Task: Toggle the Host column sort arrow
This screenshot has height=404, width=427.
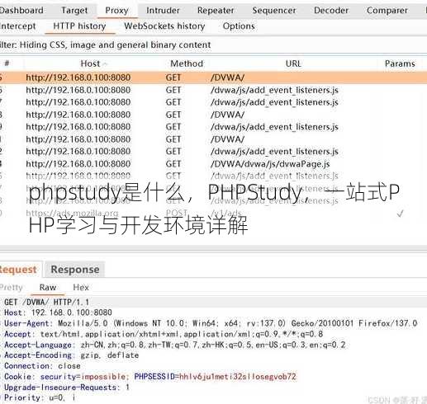Action: tap(105, 64)
